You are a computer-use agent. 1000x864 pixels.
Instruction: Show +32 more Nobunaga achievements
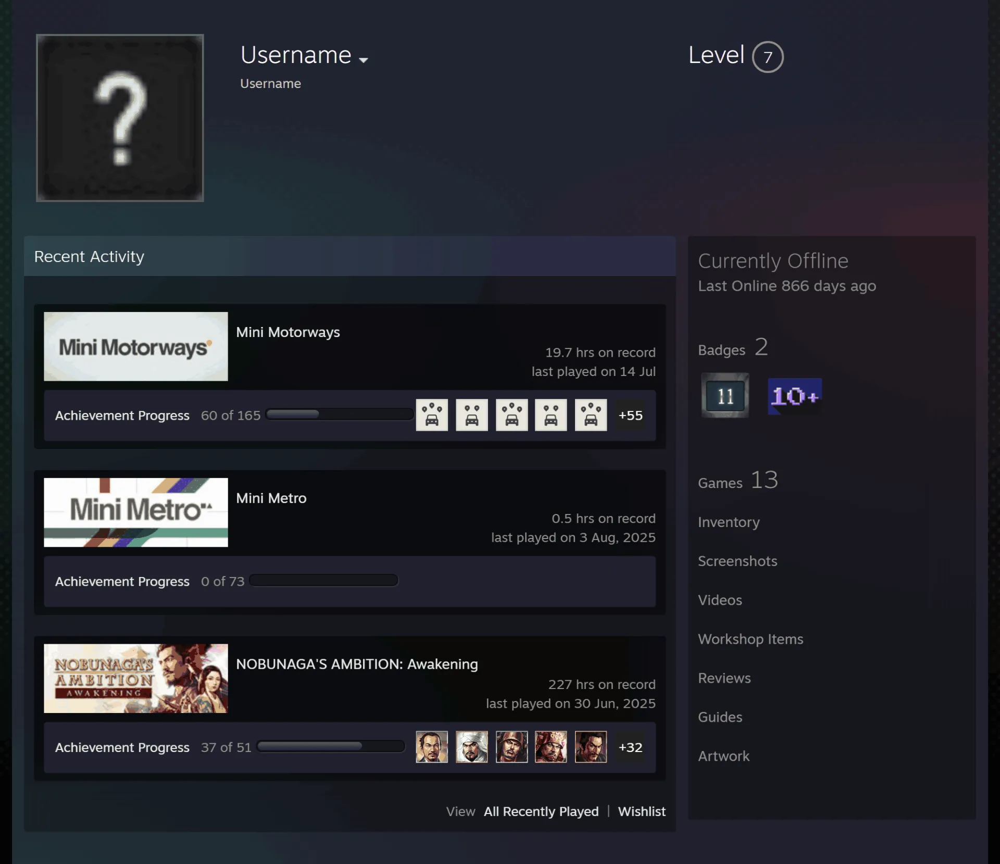click(630, 747)
